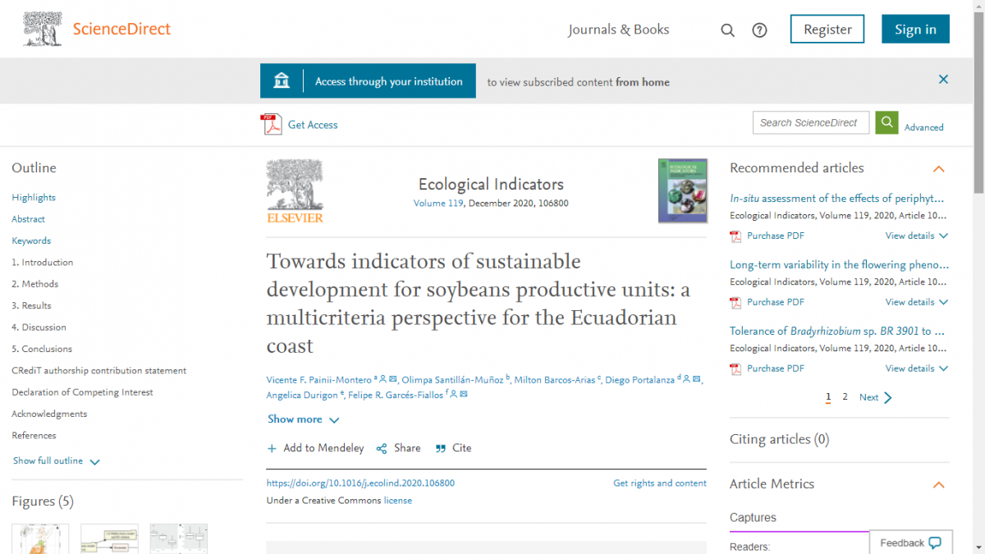This screenshot has width=985, height=554.
Task: Go to the next recommended articles page
Action: (876, 397)
